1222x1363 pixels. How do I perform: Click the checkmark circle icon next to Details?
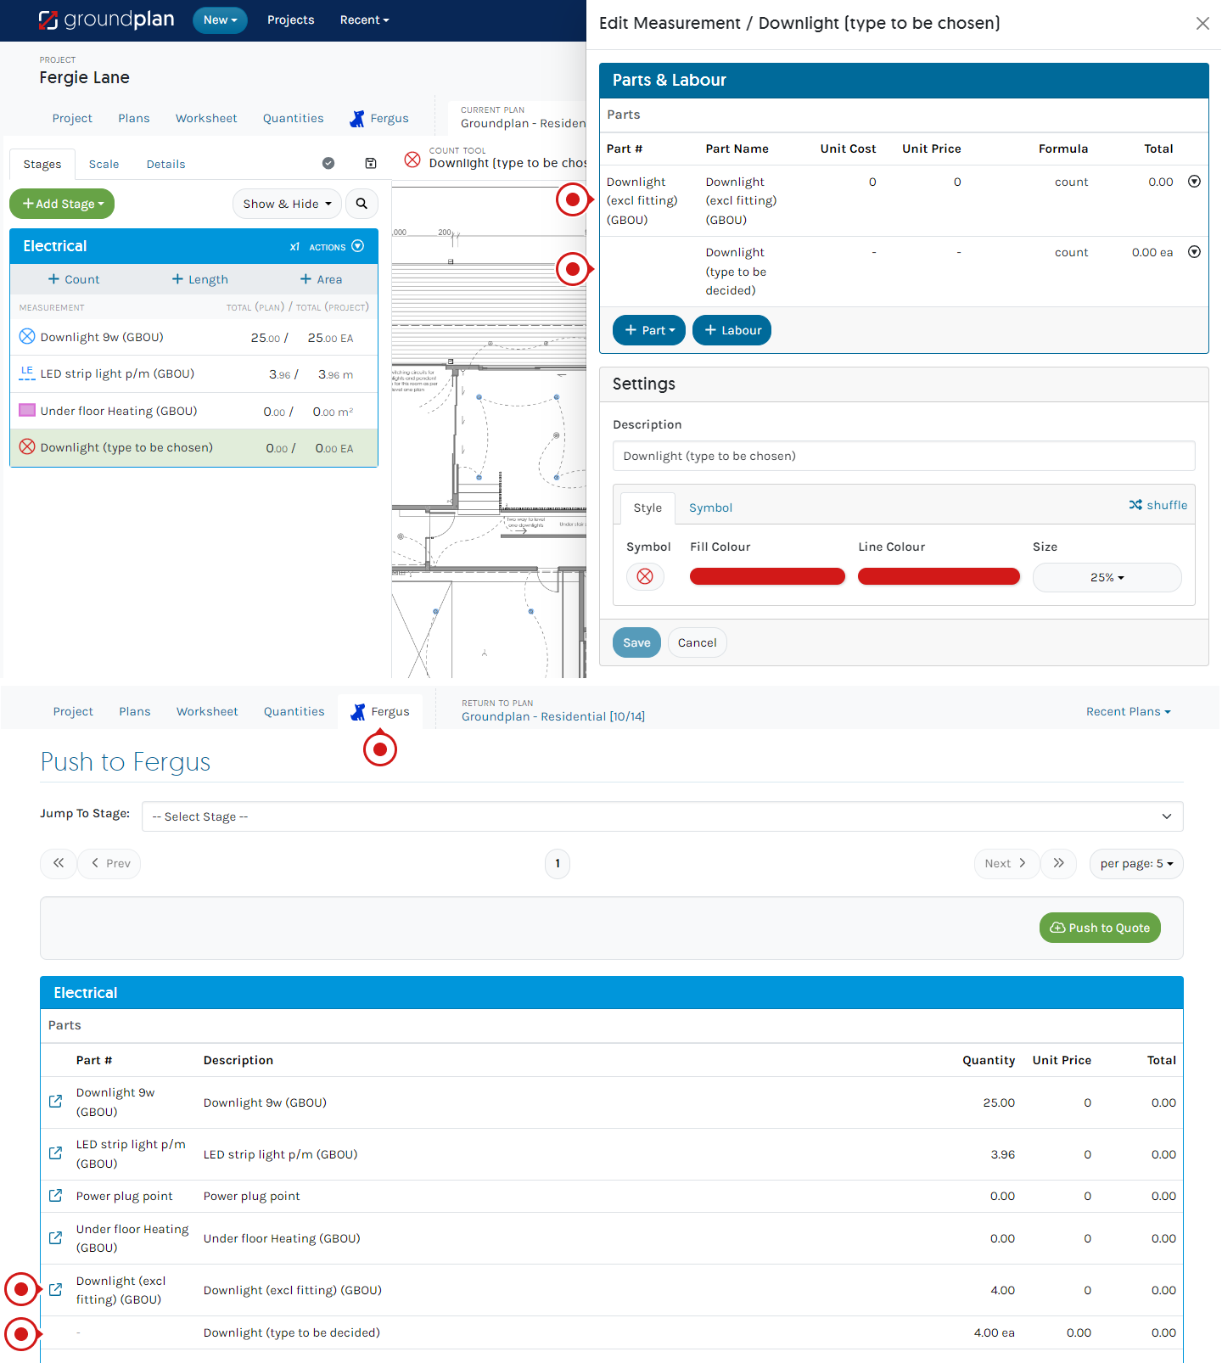328,163
